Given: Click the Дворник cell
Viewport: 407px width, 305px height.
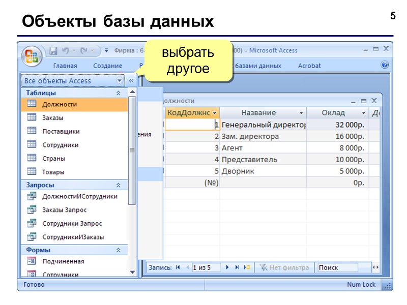Looking at the screenshot, I should [x=263, y=171].
